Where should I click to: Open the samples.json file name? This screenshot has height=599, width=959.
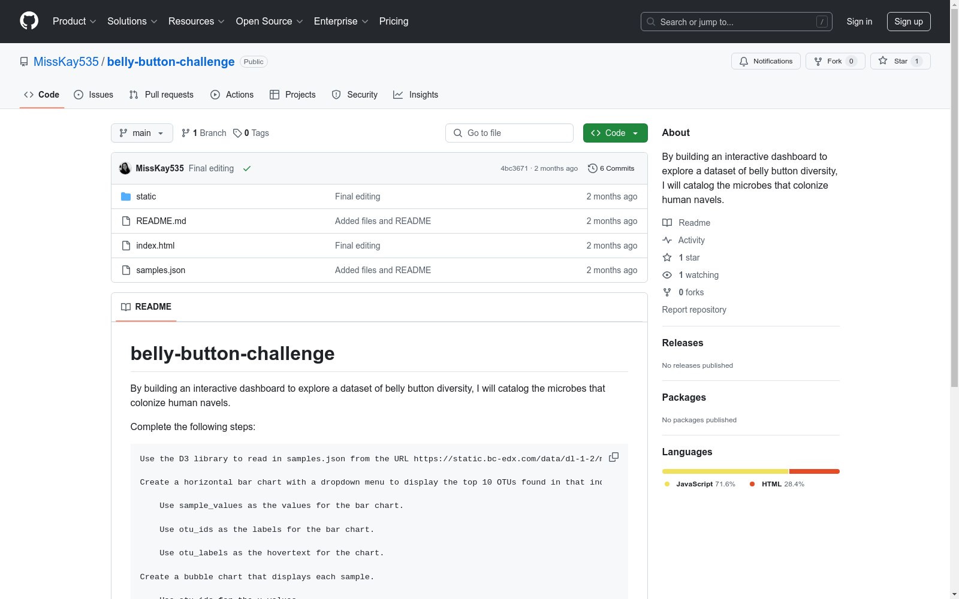[161, 270]
